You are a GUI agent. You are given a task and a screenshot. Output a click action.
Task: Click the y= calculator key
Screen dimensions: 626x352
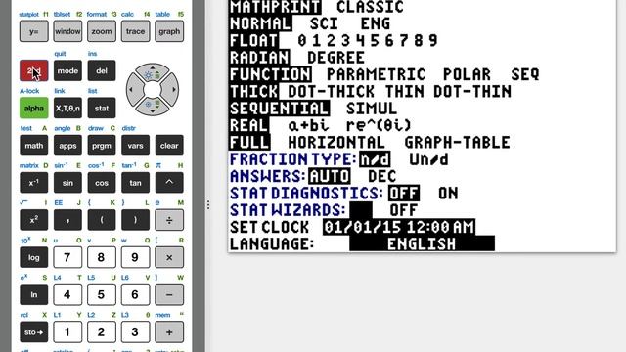(34, 31)
